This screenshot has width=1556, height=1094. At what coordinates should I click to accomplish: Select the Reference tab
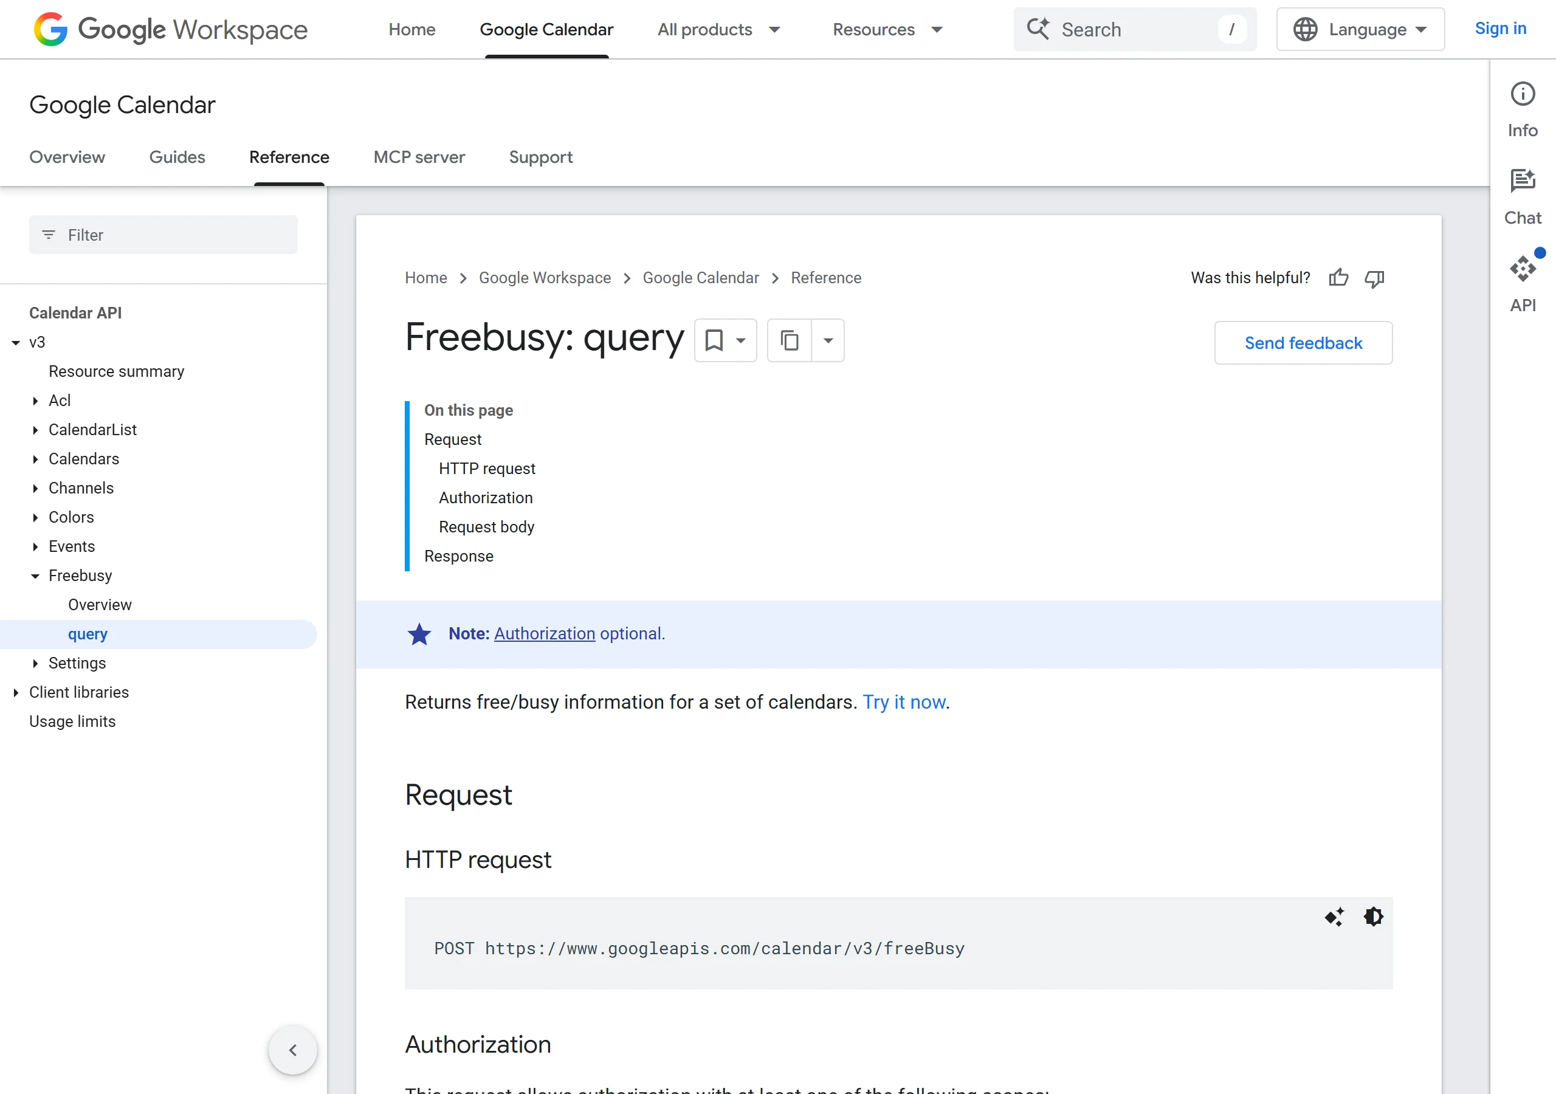point(289,157)
